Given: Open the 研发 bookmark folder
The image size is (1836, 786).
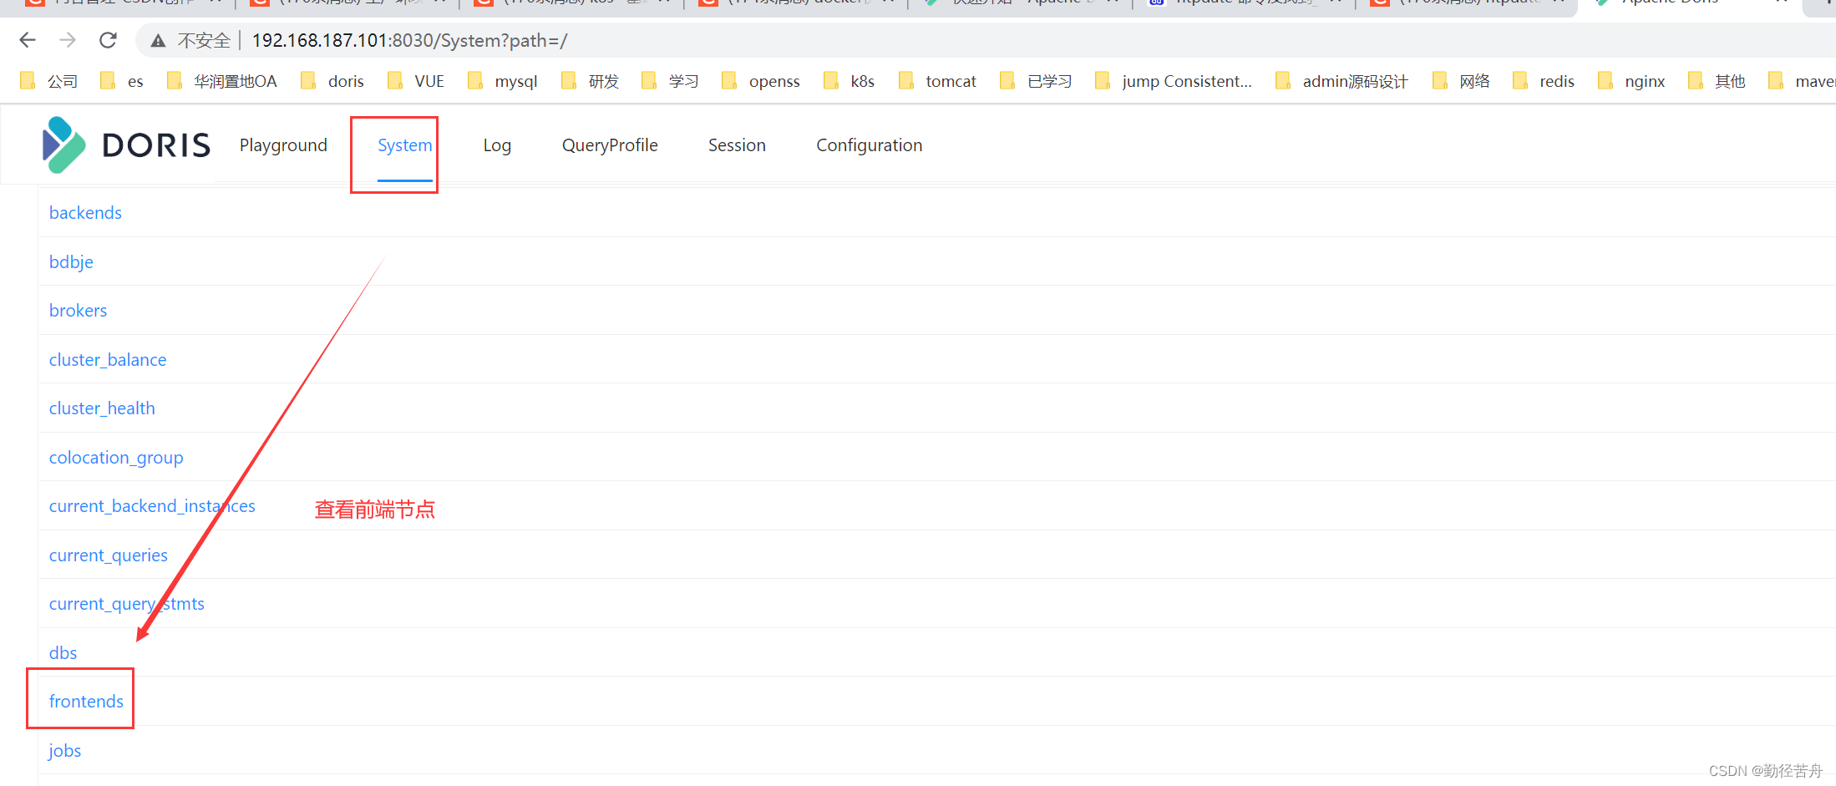Looking at the screenshot, I should [590, 81].
